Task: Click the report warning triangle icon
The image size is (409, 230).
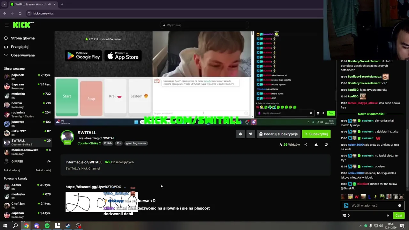Action: [316, 145]
